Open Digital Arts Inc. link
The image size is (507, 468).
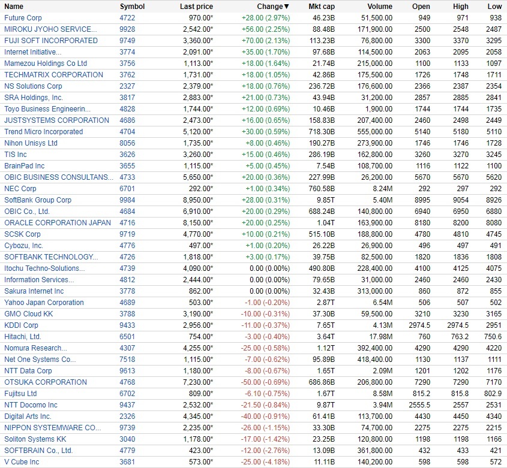(x=28, y=416)
